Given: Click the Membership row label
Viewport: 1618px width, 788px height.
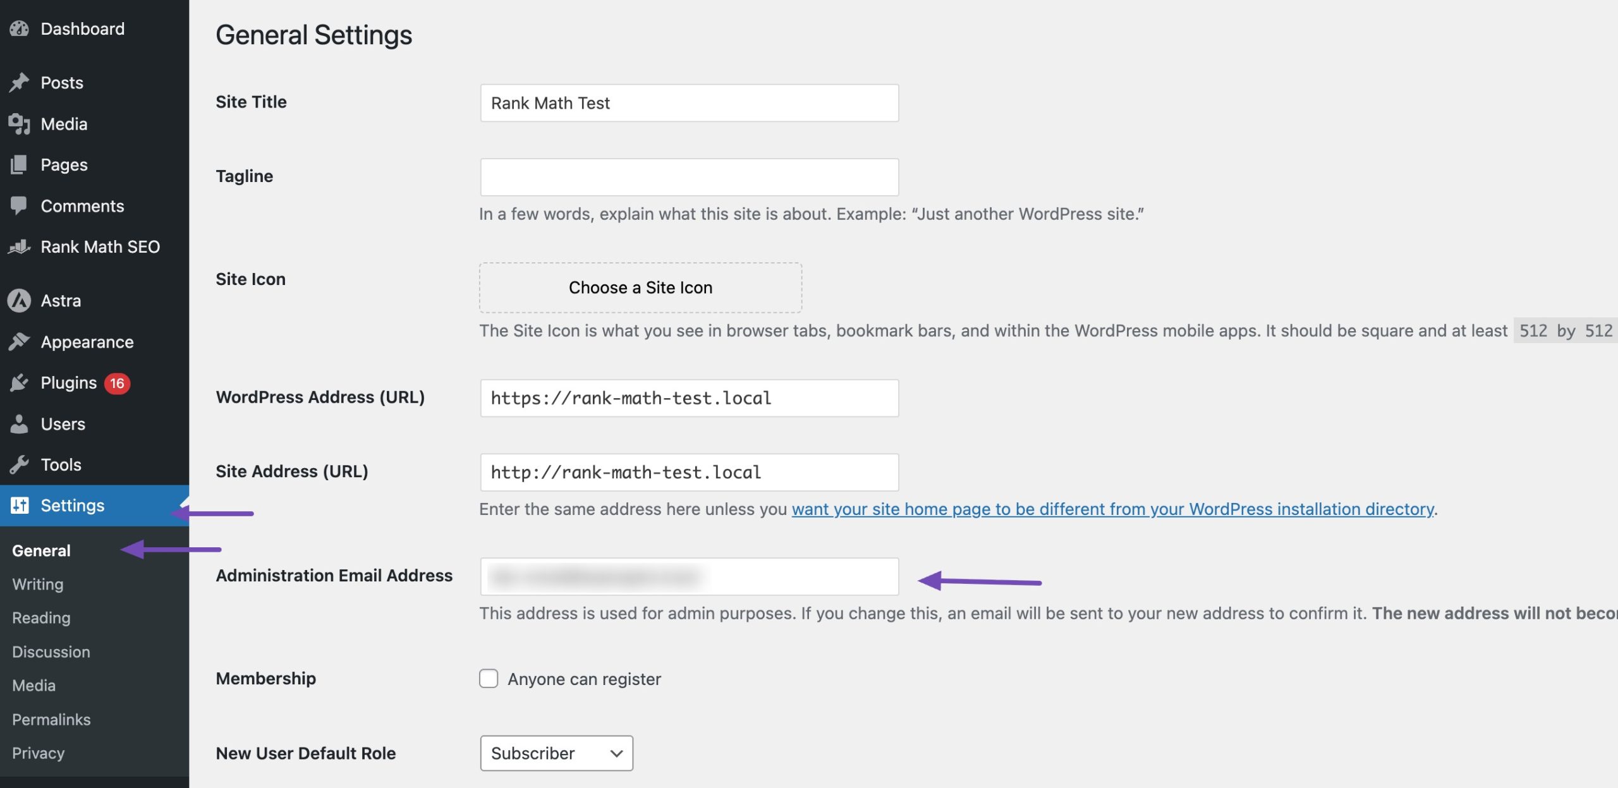Looking at the screenshot, I should click(265, 679).
